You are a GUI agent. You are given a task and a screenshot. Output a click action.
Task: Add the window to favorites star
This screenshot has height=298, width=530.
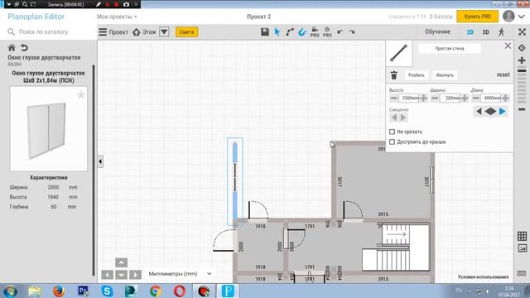coord(81,95)
